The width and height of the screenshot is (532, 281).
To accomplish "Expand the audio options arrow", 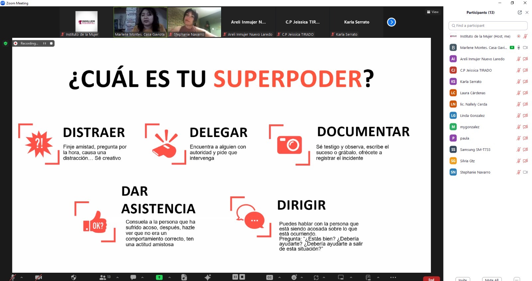I will pyautogui.click(x=22, y=277).
